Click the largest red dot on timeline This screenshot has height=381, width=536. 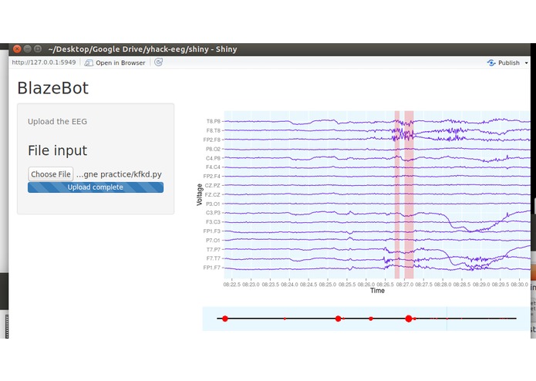click(409, 319)
